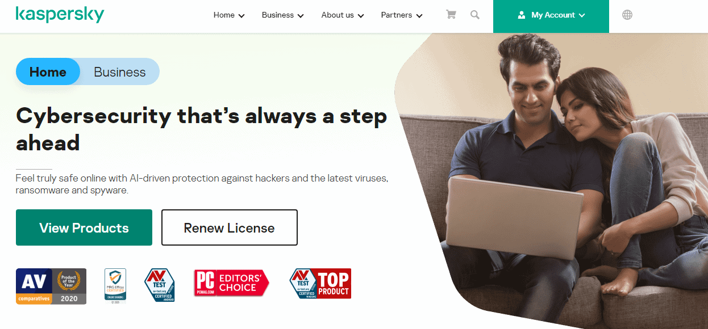Open the shopping cart icon
Viewport: 708px width, 329px height.
pyautogui.click(x=451, y=15)
